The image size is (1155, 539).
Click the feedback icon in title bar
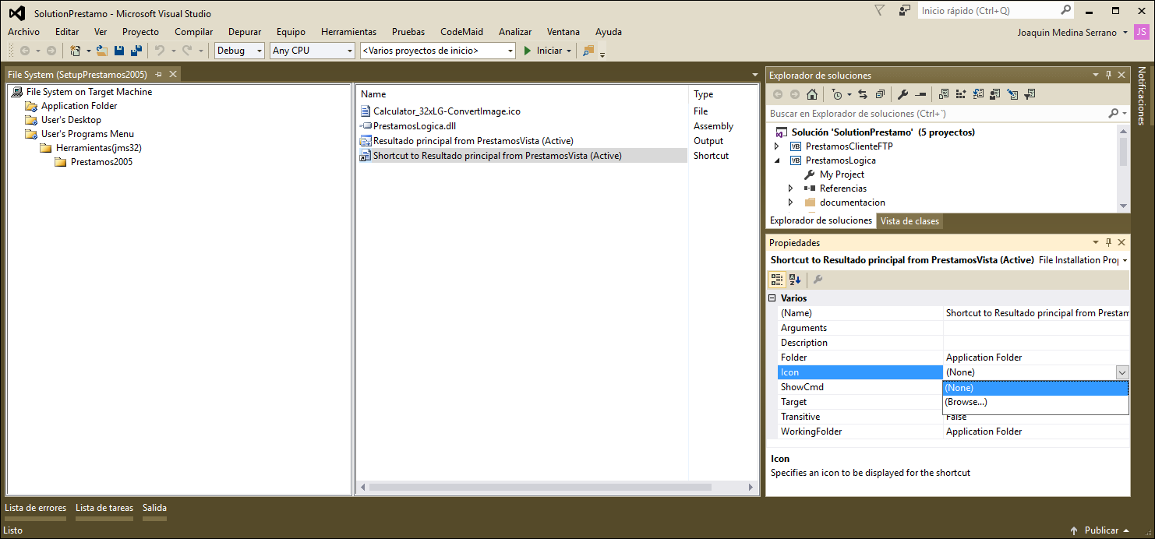905,11
